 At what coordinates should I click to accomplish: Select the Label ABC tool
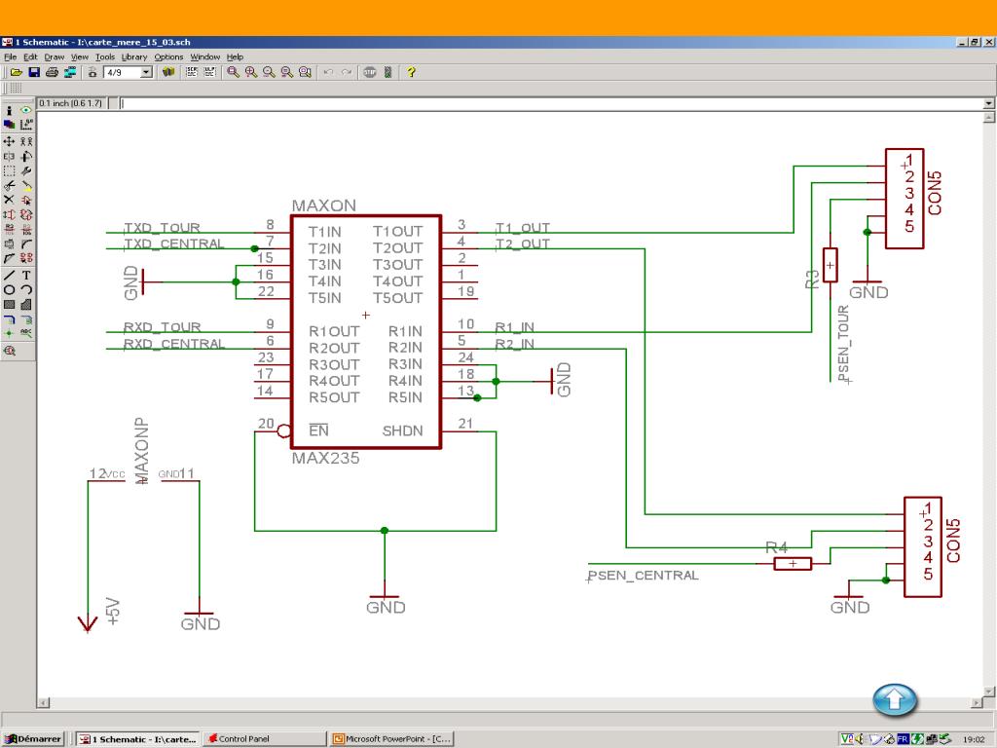[x=26, y=333]
